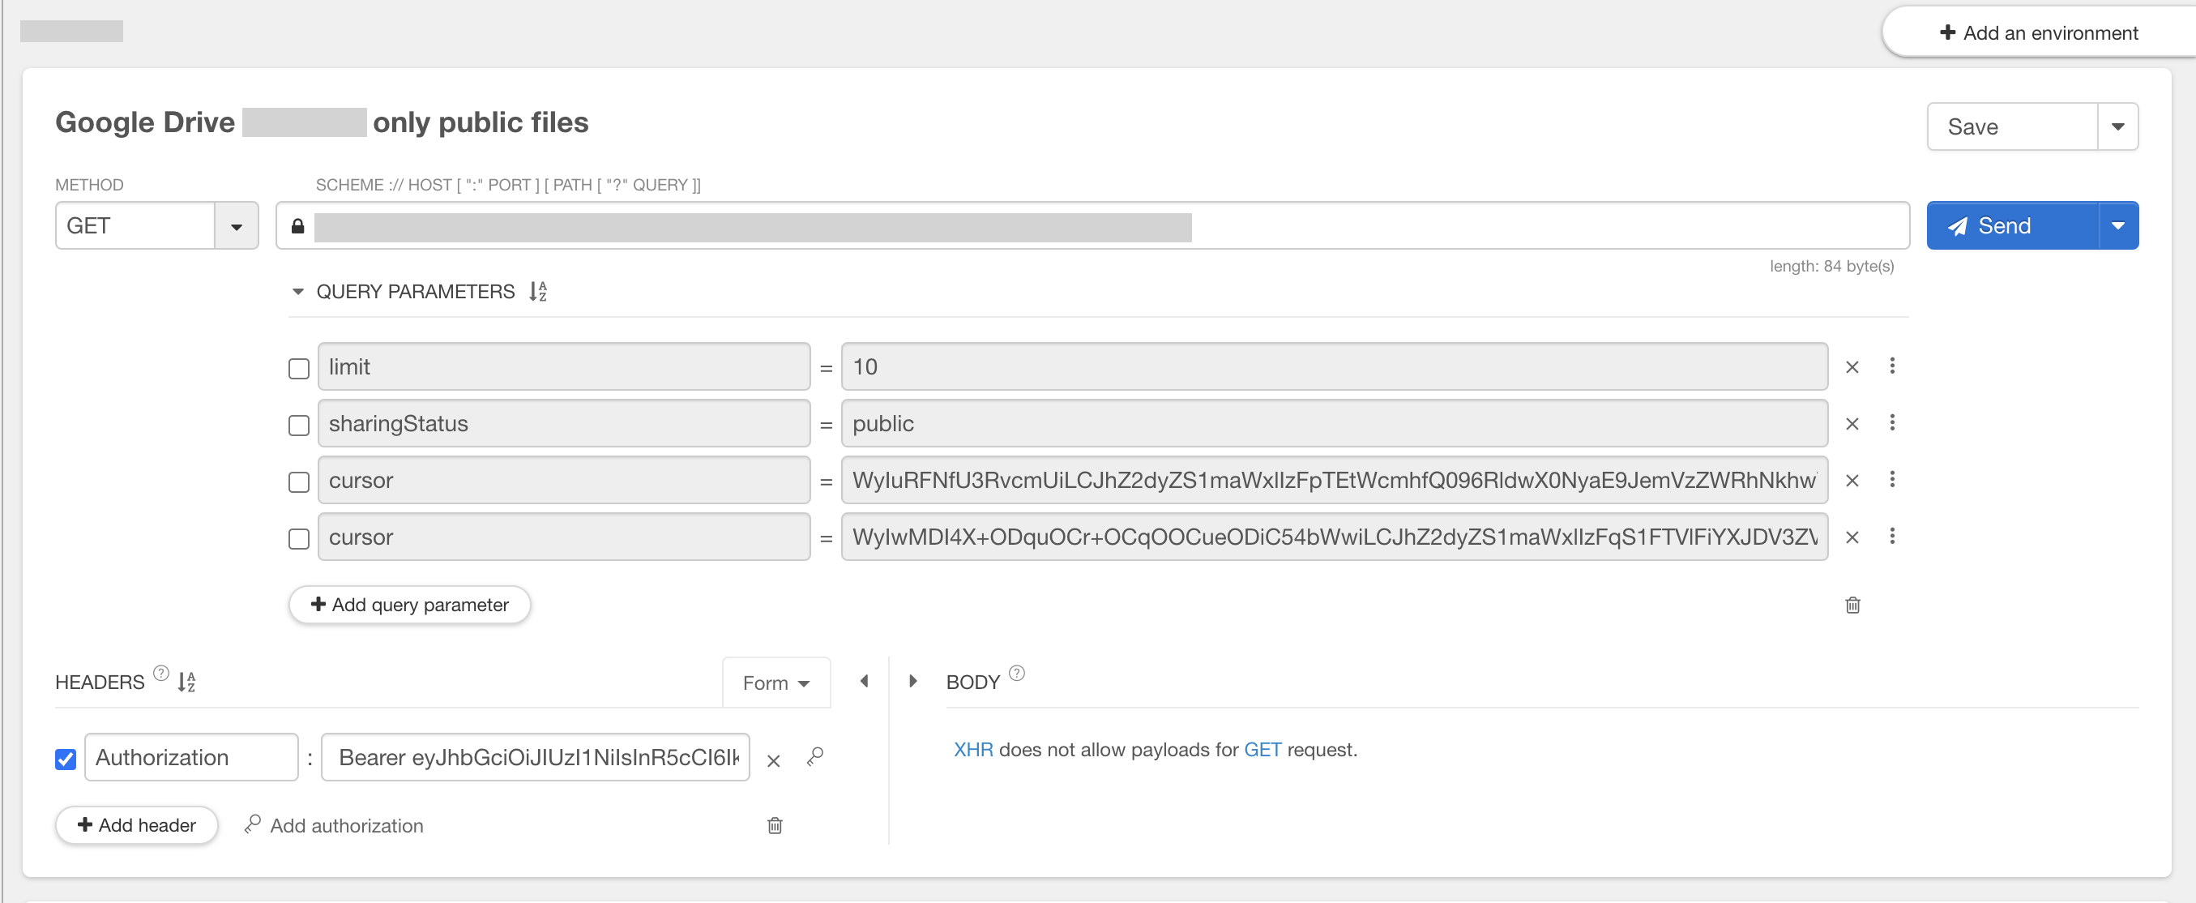The image size is (2196, 903).
Task: Open the Form headers view dropdown
Action: [x=775, y=683]
